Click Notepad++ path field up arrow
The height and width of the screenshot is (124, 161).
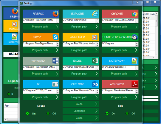pos(137,67)
